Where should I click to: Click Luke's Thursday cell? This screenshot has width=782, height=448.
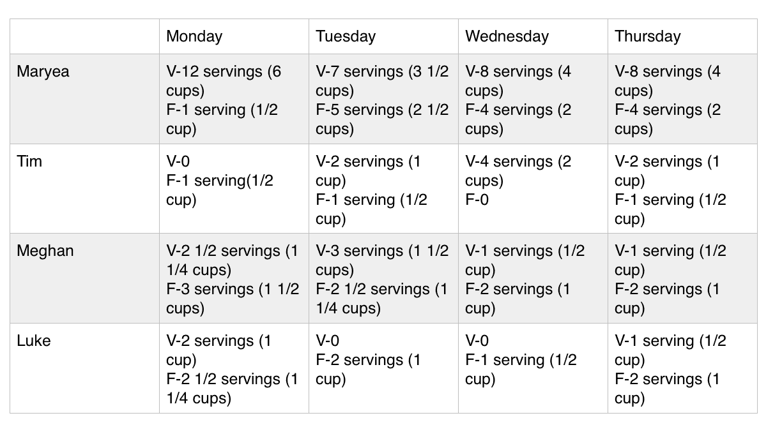pos(682,368)
